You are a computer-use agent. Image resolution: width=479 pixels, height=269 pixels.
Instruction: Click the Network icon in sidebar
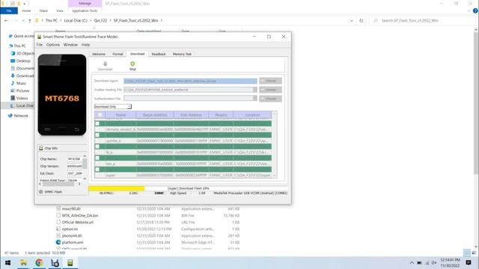10,116
